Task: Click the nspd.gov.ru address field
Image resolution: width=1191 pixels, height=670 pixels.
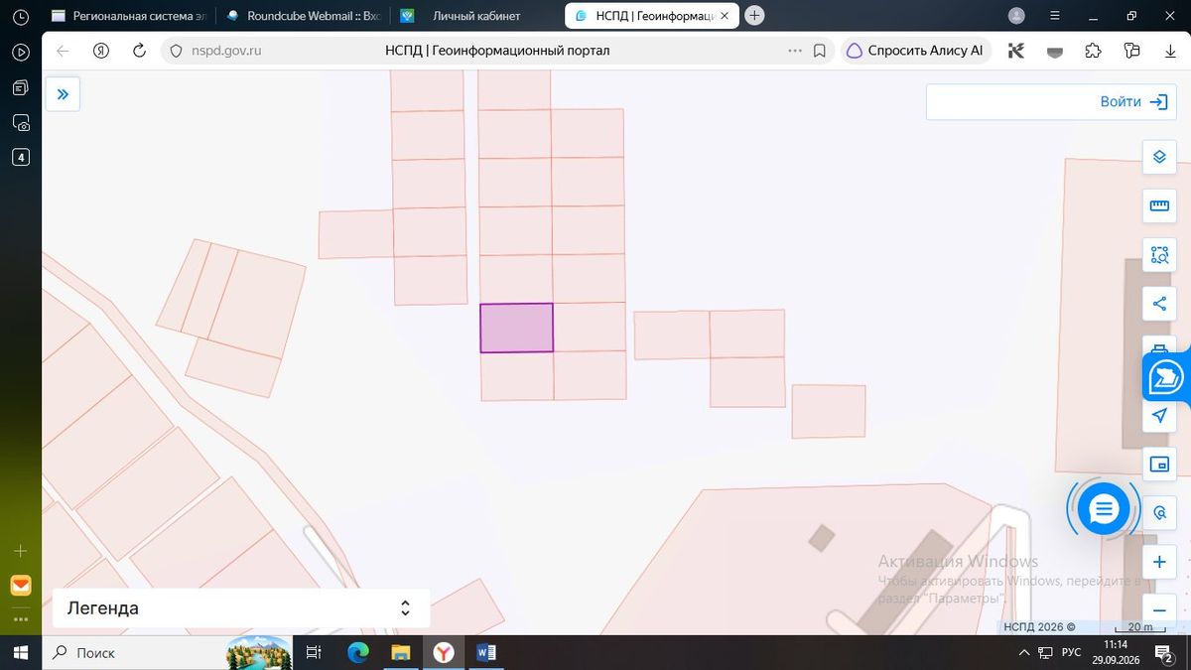Action: click(x=226, y=51)
